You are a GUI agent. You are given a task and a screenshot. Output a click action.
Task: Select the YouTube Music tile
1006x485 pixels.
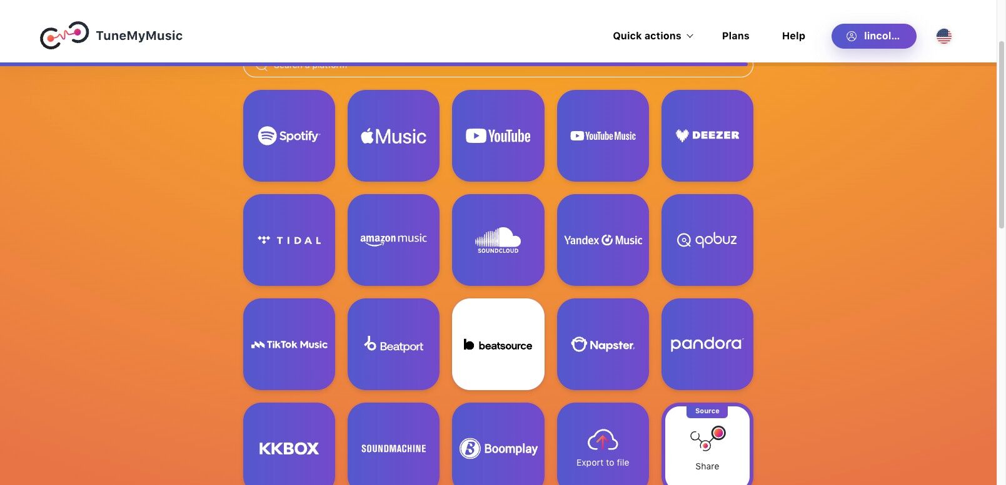603,135
